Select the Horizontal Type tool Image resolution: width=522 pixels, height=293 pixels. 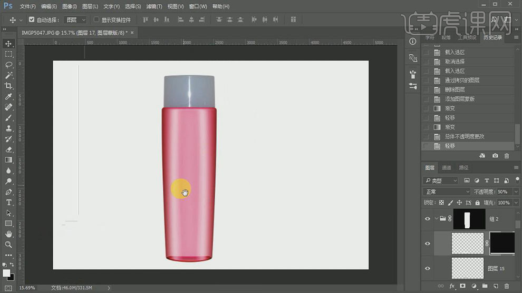[8, 203]
